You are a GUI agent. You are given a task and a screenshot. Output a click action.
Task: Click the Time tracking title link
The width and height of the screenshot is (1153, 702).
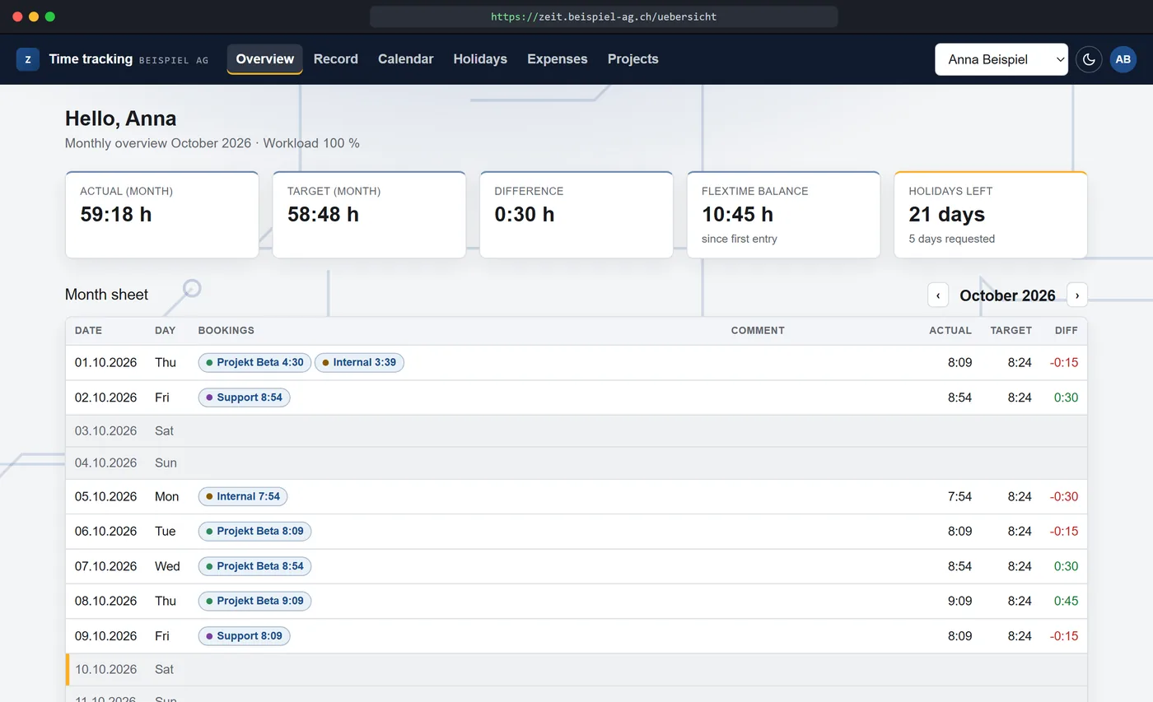click(91, 59)
